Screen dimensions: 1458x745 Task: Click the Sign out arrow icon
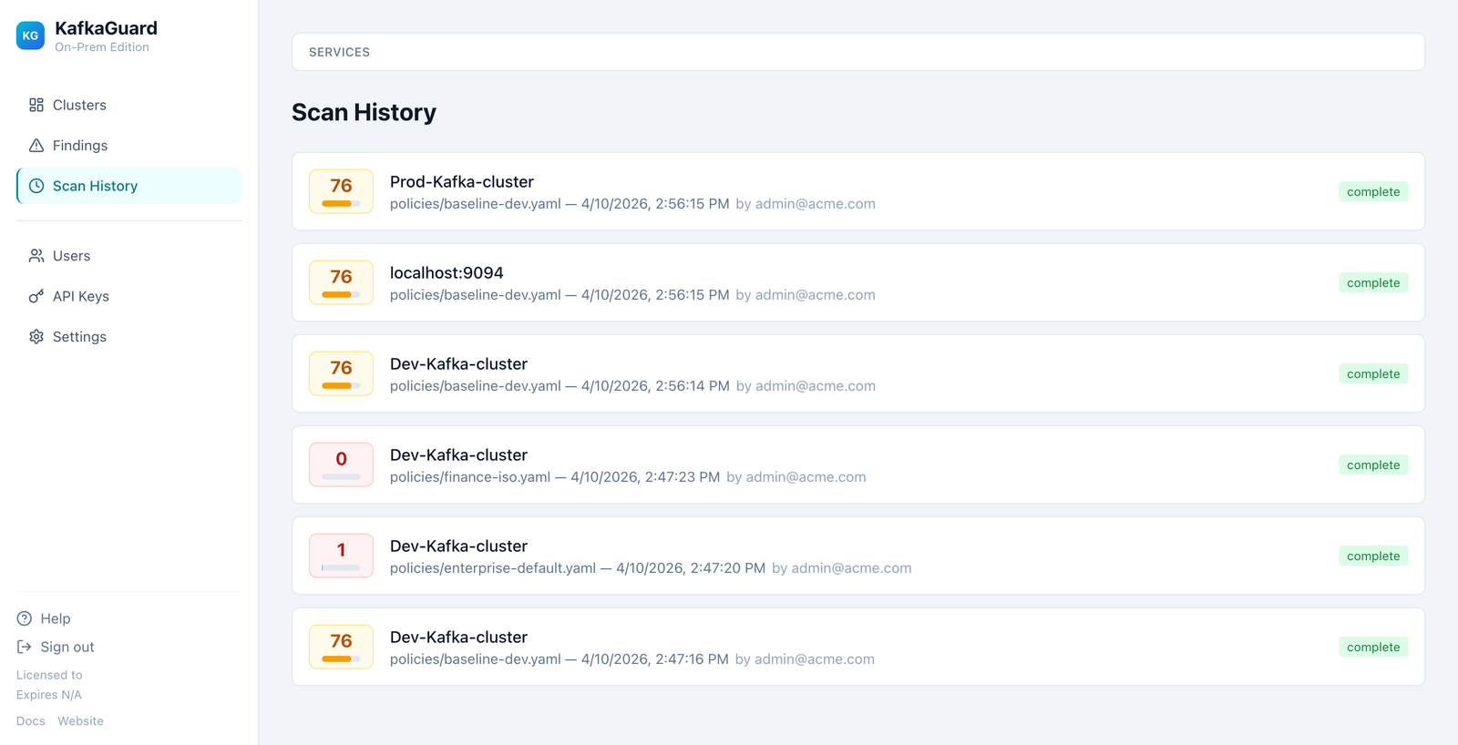(x=25, y=647)
